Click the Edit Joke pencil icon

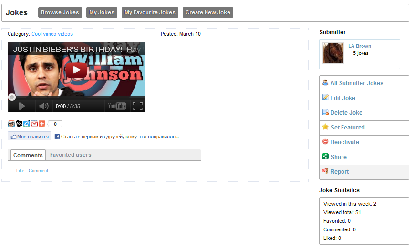pos(325,97)
